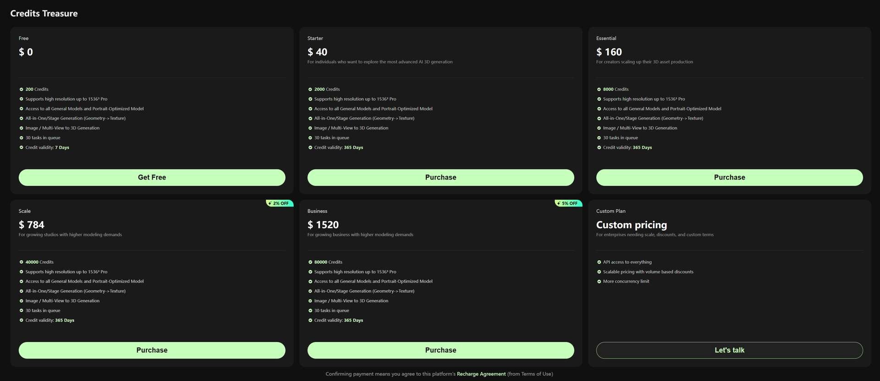The image size is (880, 381).
Task: Open the Recharge Agreement link
Action: (x=481, y=374)
